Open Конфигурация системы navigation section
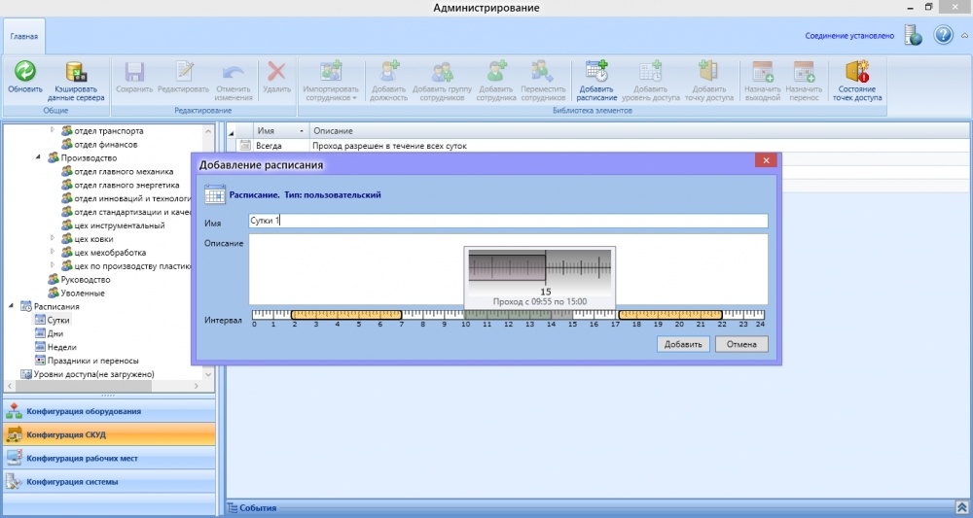Image resolution: width=973 pixels, height=518 pixels. point(109,482)
